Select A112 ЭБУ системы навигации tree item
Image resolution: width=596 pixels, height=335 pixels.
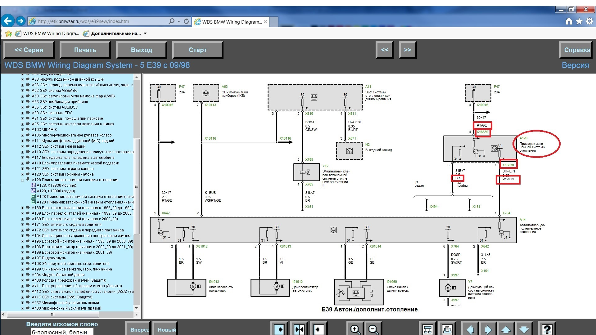point(58,146)
